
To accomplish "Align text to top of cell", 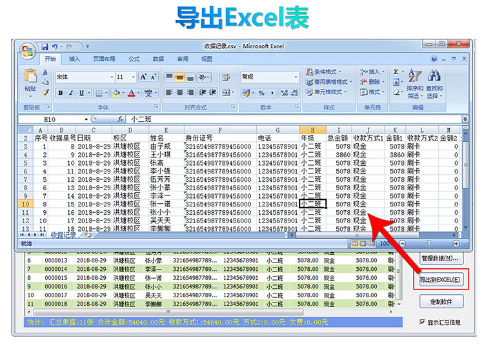I will point(169,77).
